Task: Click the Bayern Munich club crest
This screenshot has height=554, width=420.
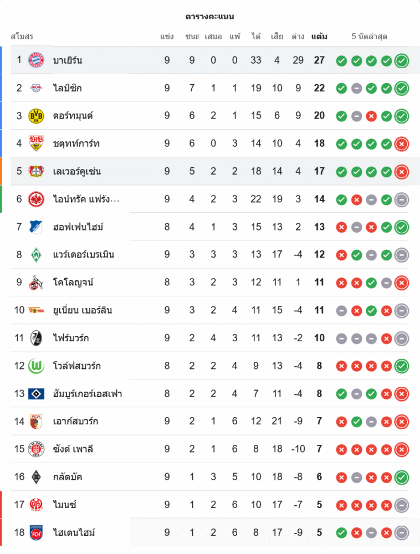Action: [x=36, y=60]
